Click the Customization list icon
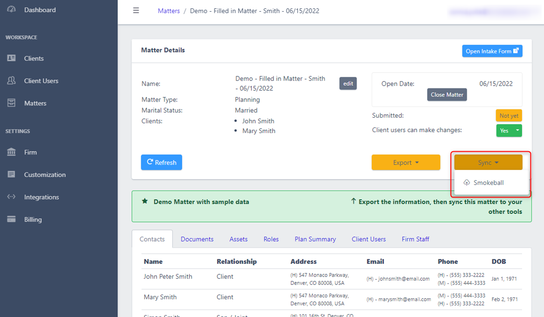544x317 pixels. tap(12, 175)
